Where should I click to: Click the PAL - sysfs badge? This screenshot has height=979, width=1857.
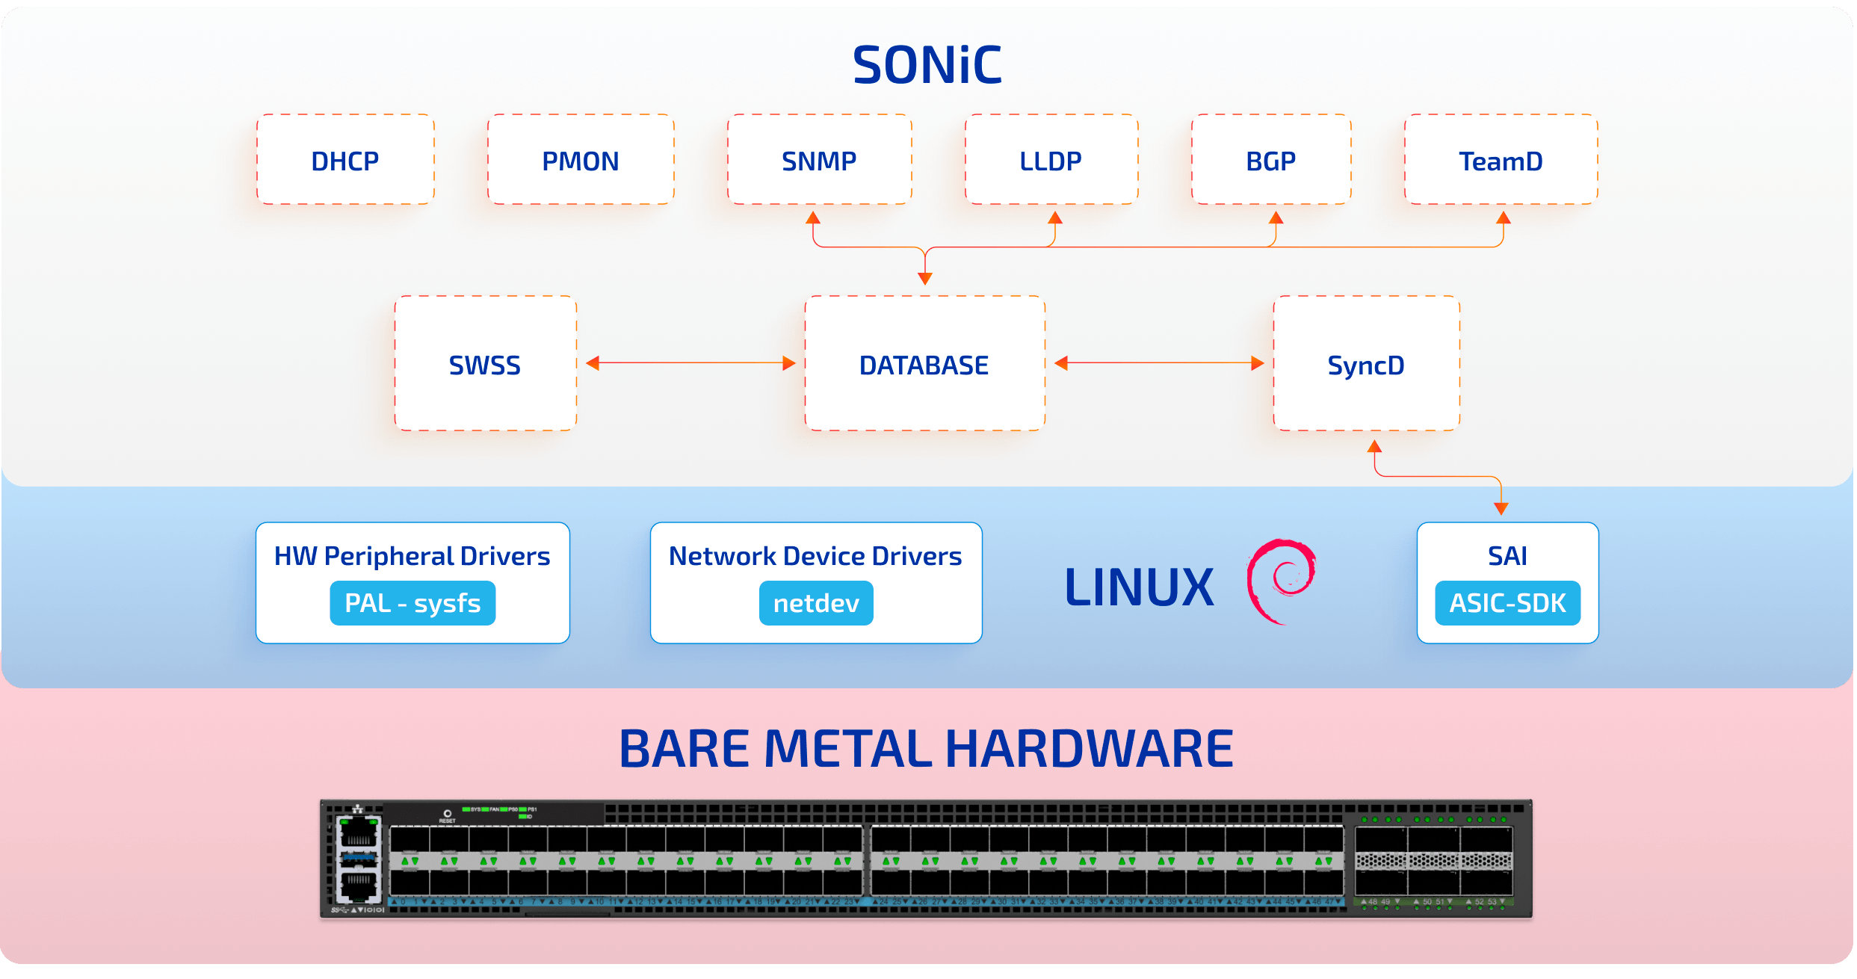click(413, 603)
